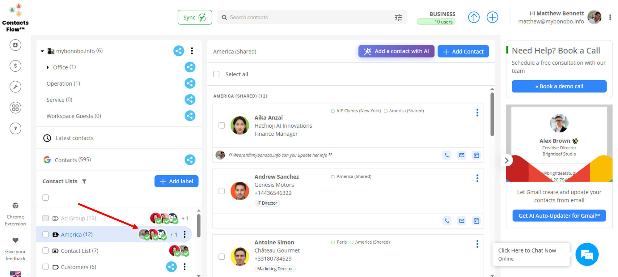The image size is (618, 277).
Task: Open Latest contacts
Action: [74, 138]
